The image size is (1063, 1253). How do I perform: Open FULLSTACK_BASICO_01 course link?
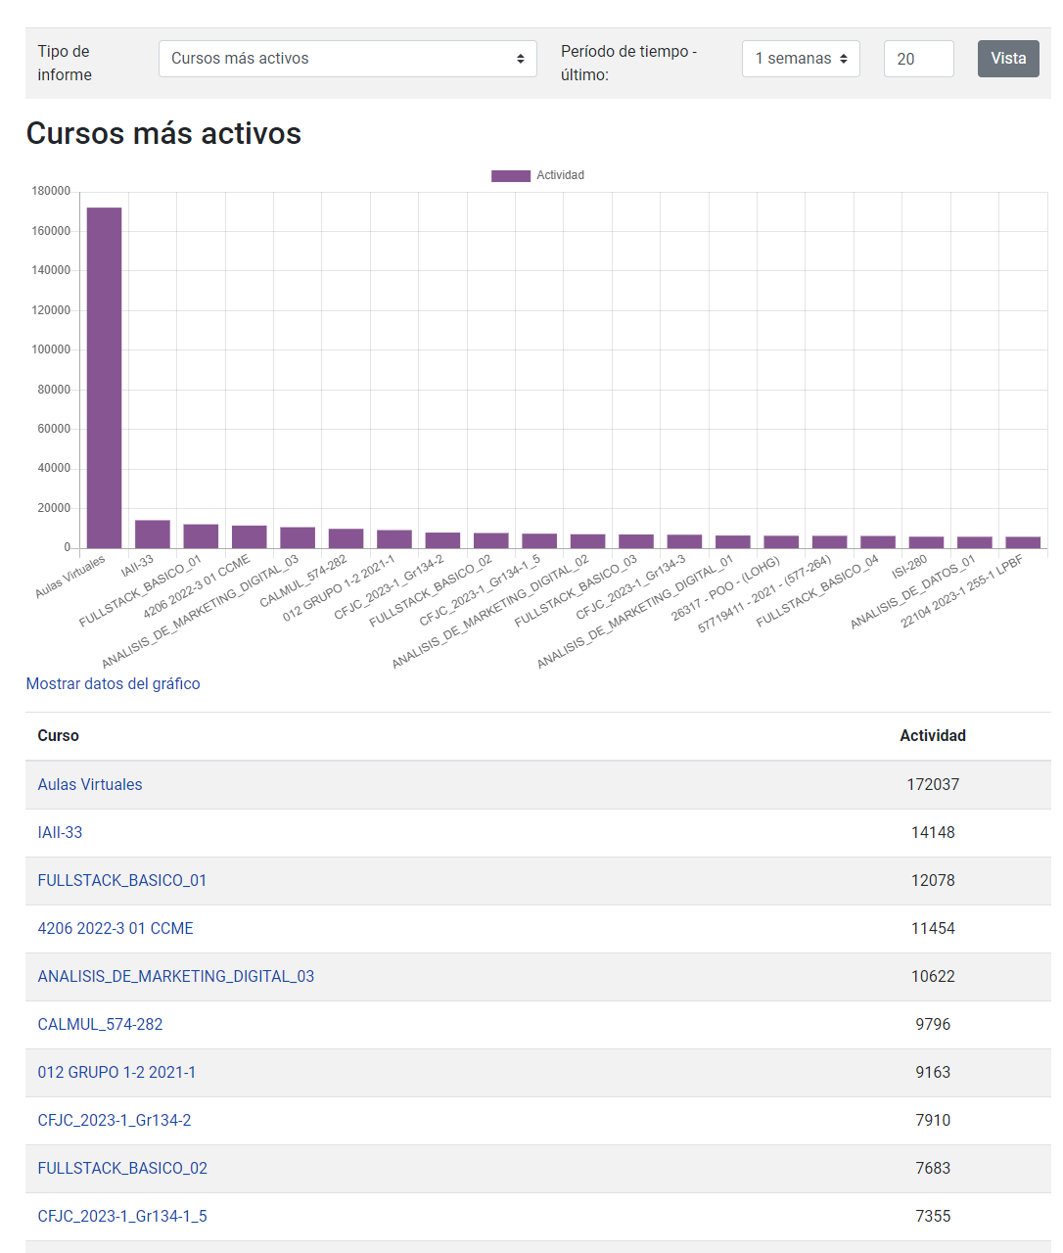pyautogui.click(x=122, y=880)
